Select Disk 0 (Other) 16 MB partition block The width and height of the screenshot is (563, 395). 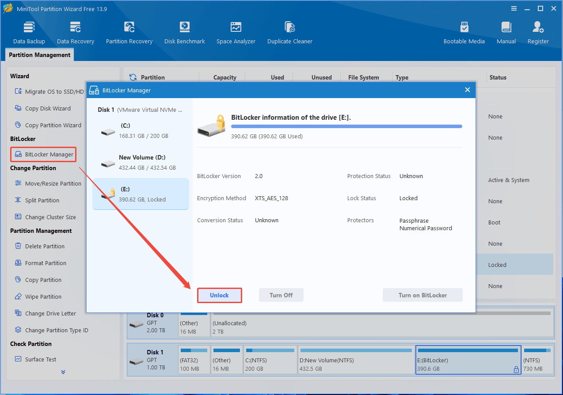(x=194, y=323)
